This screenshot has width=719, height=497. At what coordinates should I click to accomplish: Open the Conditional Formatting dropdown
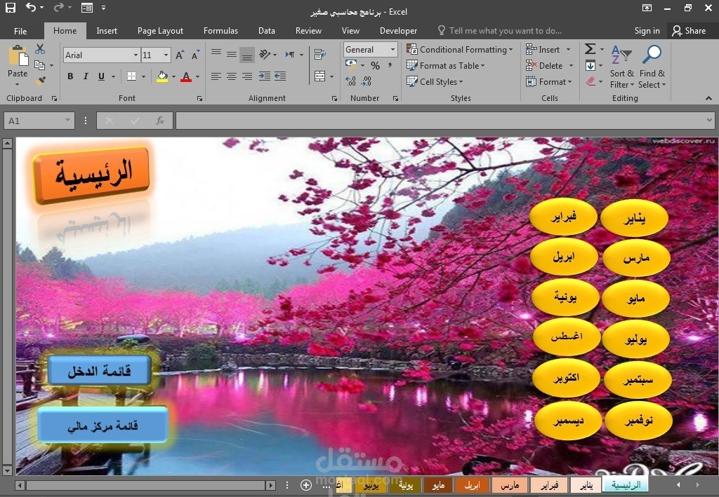coord(459,50)
